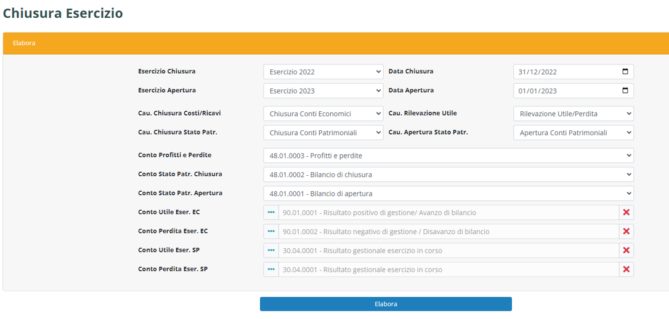Remove the Conto Perdita Eser. SP value

pyautogui.click(x=626, y=270)
